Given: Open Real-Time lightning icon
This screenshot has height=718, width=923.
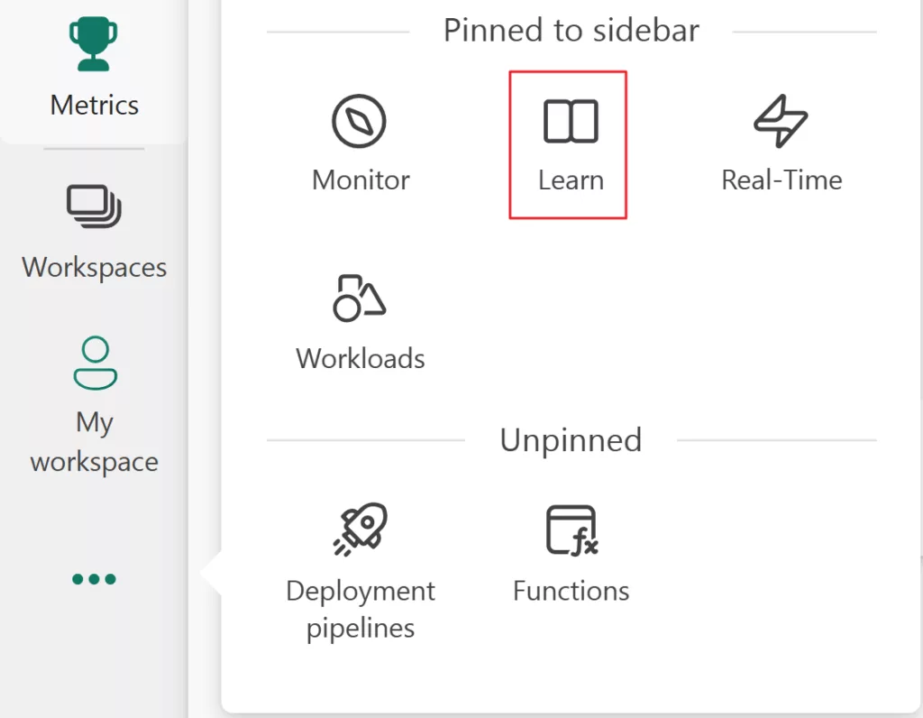Looking at the screenshot, I should tap(781, 121).
